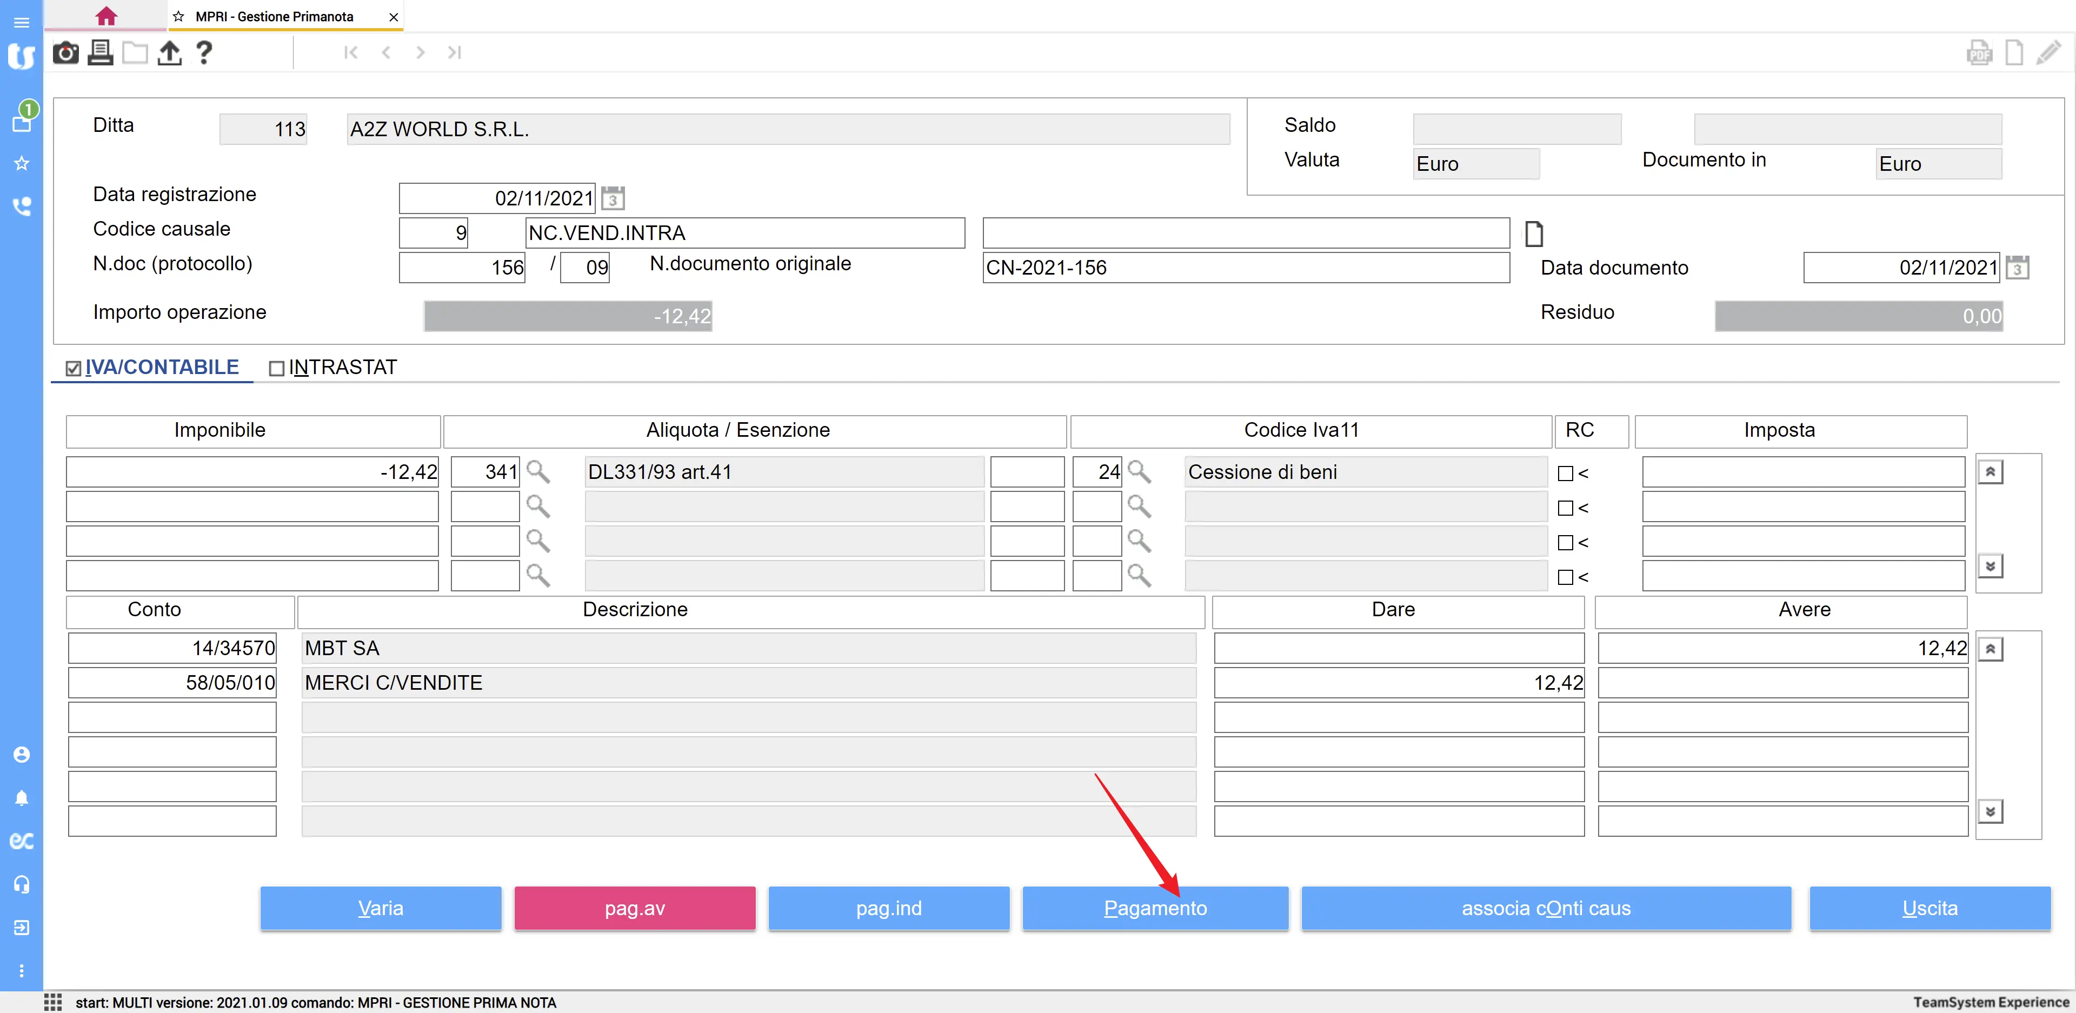The height and width of the screenshot is (1013, 2076).
Task: Click the document icon beside causale description
Action: tap(1534, 234)
